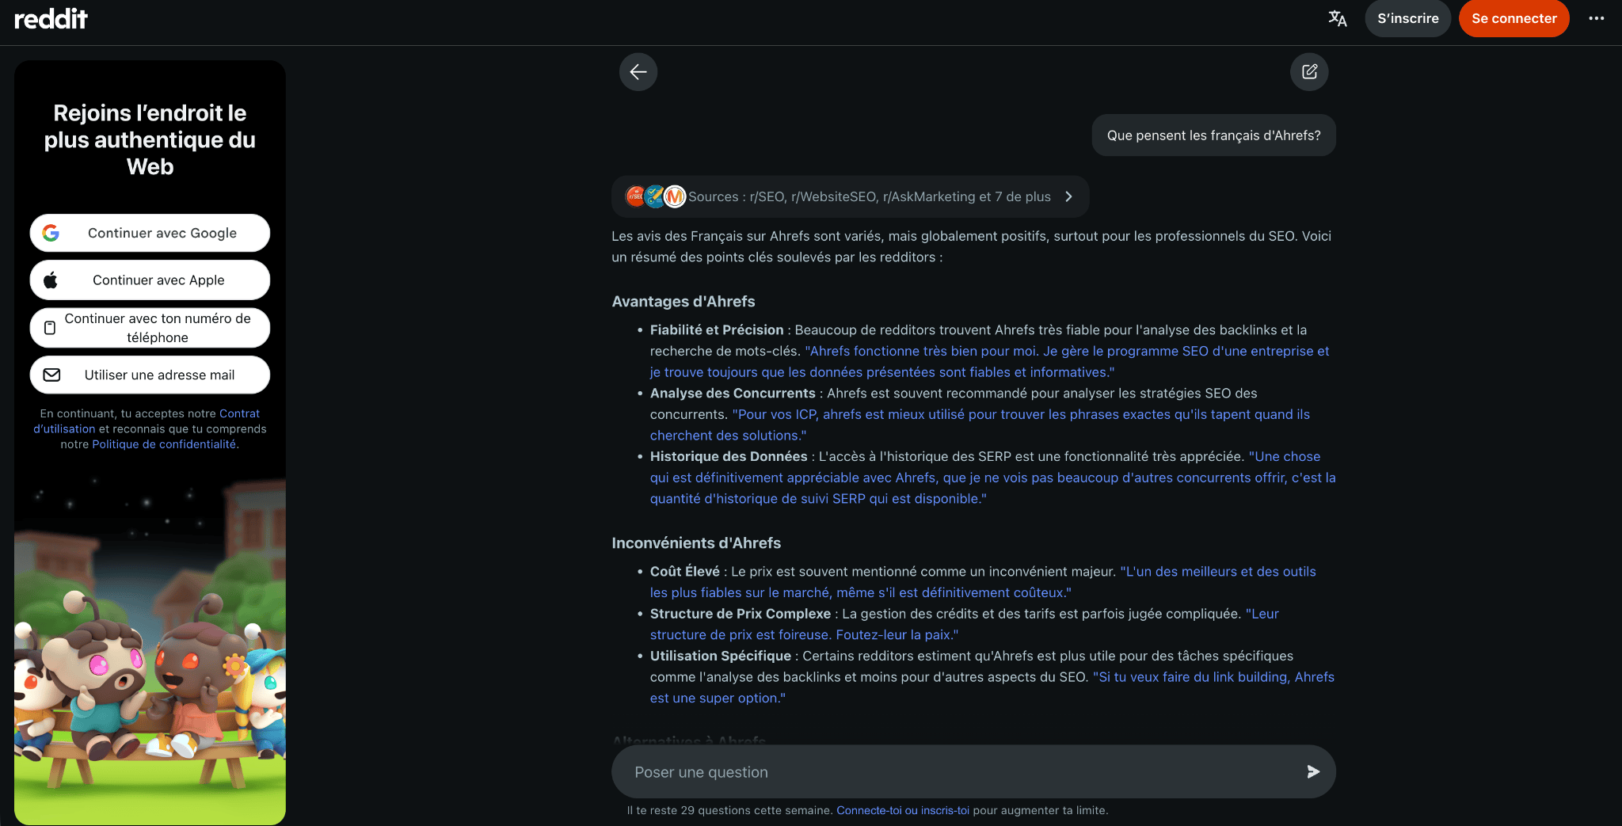Image resolution: width=1622 pixels, height=826 pixels.
Task: Click the bold text "Structure de Prix Complexe"
Action: click(741, 614)
